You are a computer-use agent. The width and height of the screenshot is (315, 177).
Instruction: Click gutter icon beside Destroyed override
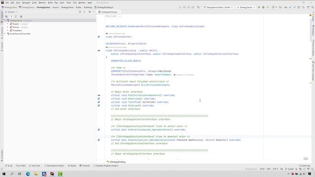tap(98, 99)
